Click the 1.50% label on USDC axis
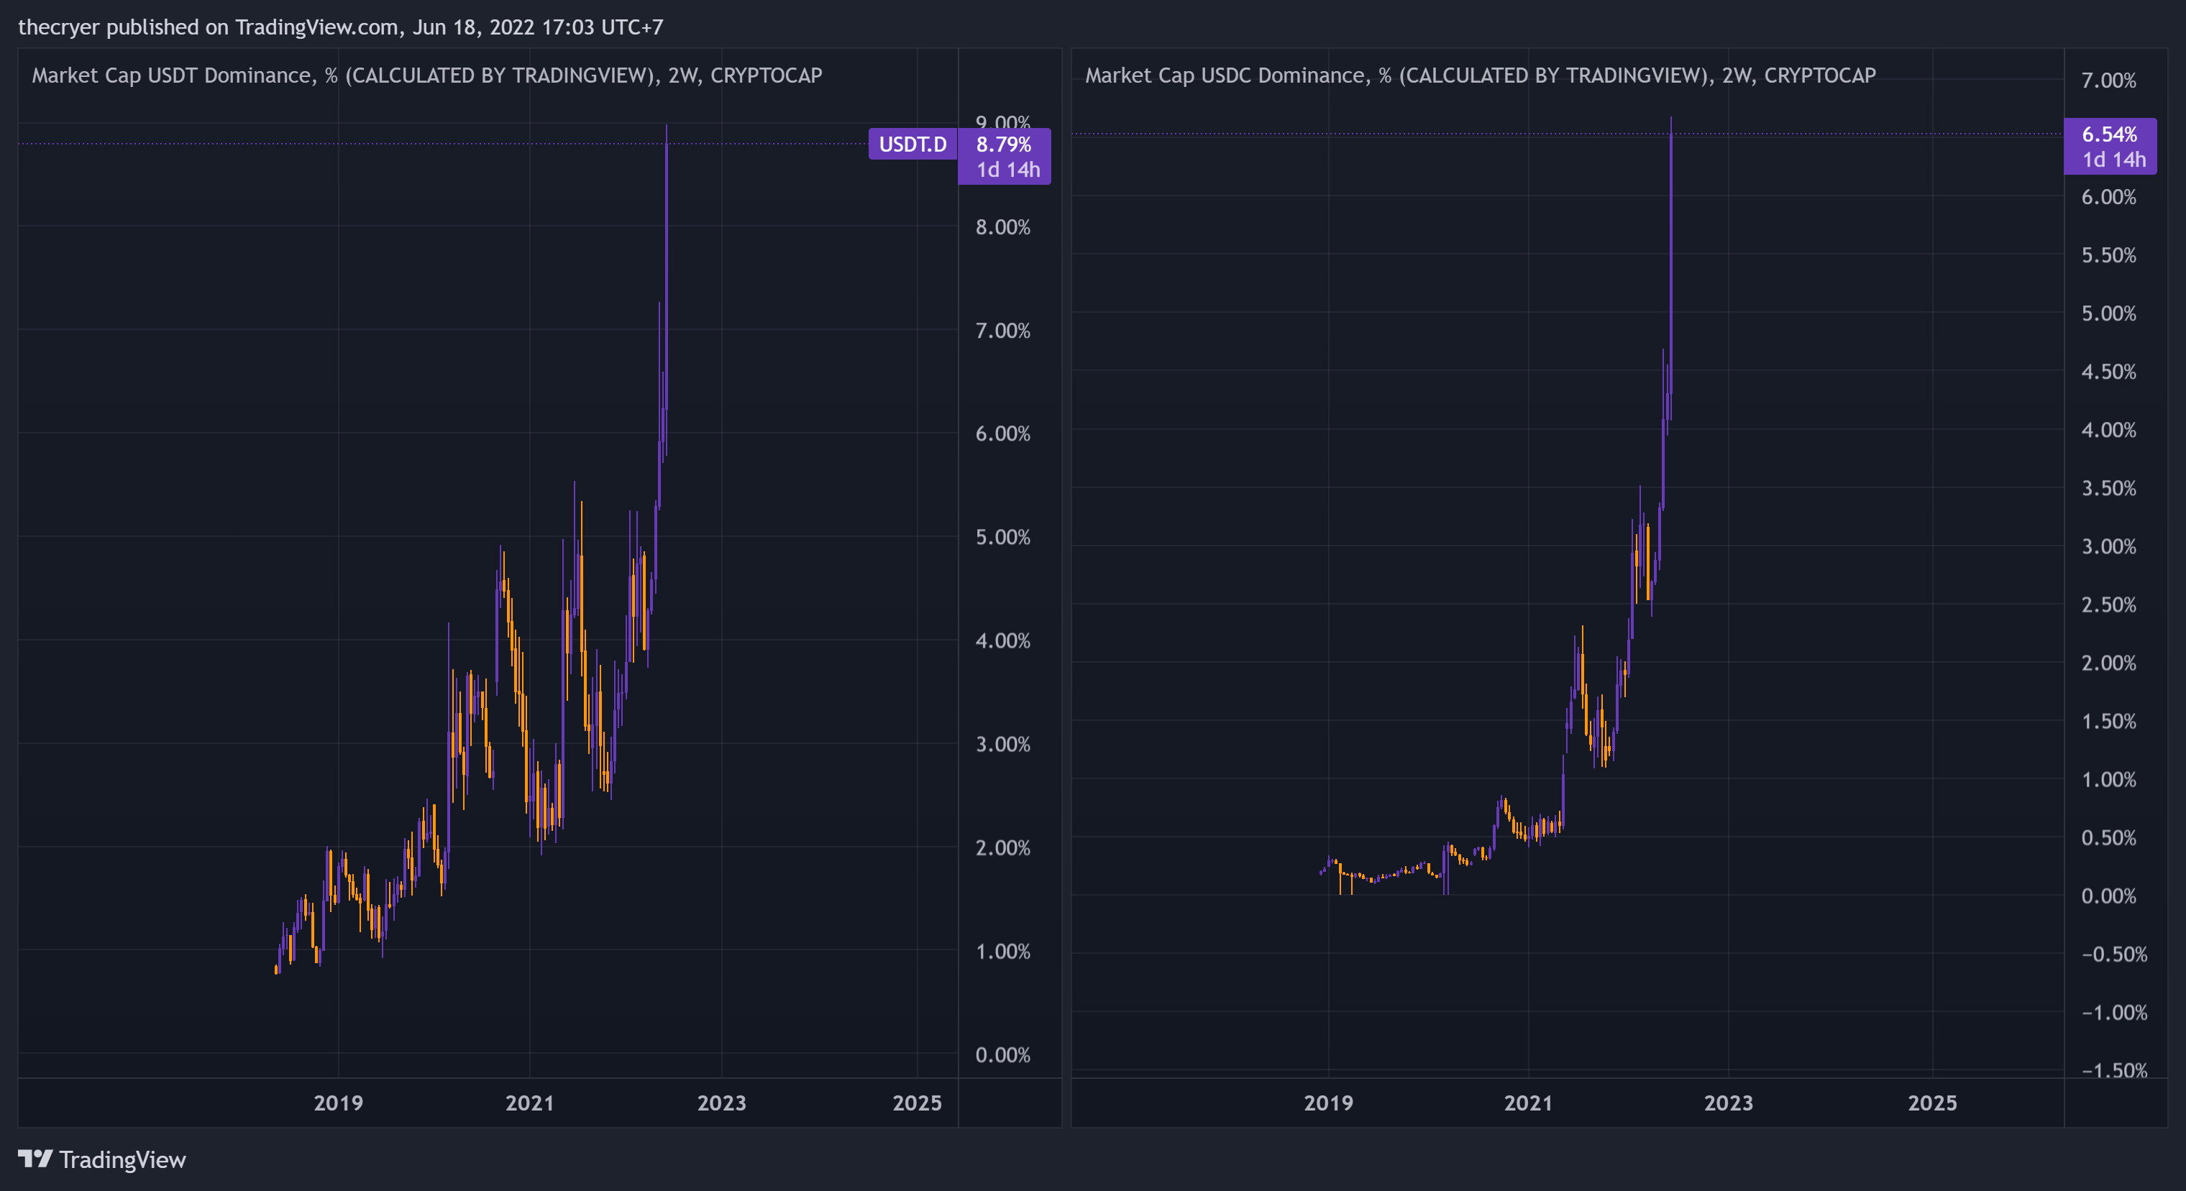 point(2109,722)
